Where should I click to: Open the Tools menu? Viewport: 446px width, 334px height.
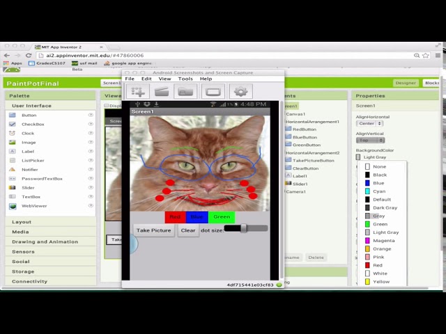(185, 79)
